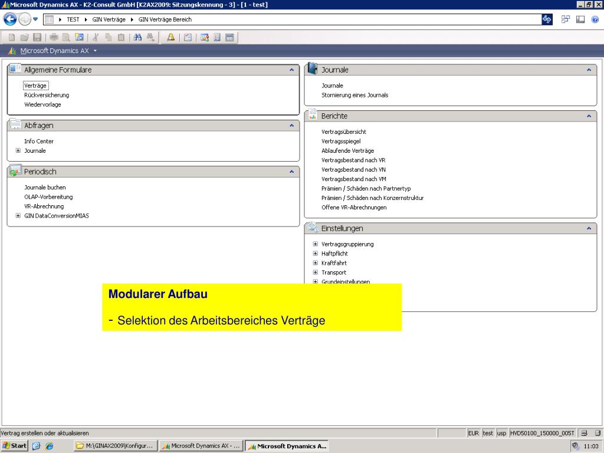Open VR-Abrechnung under Periodisch

click(44, 206)
